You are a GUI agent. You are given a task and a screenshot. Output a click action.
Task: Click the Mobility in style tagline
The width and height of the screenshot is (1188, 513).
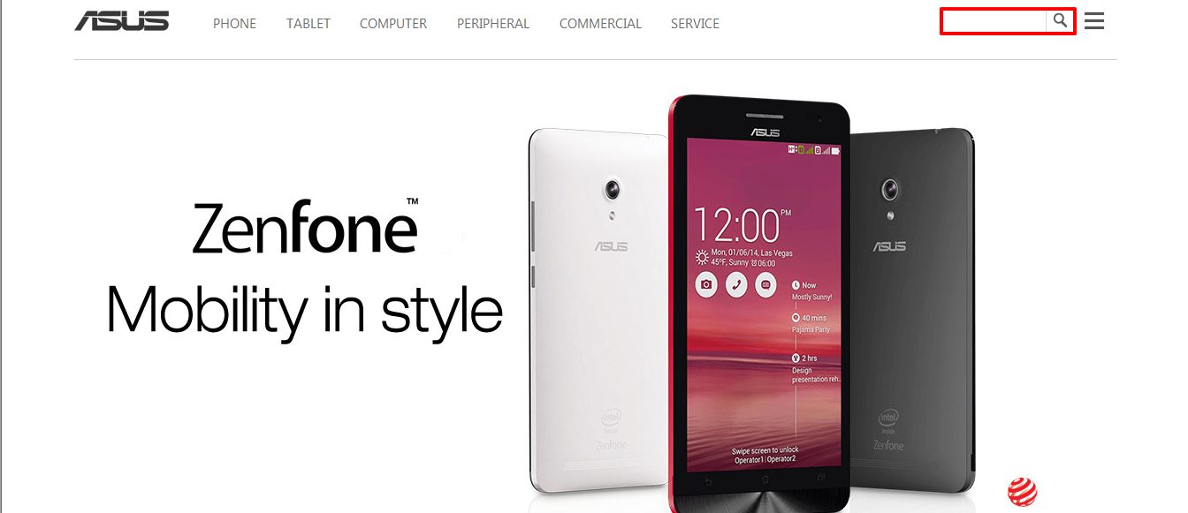point(305,310)
